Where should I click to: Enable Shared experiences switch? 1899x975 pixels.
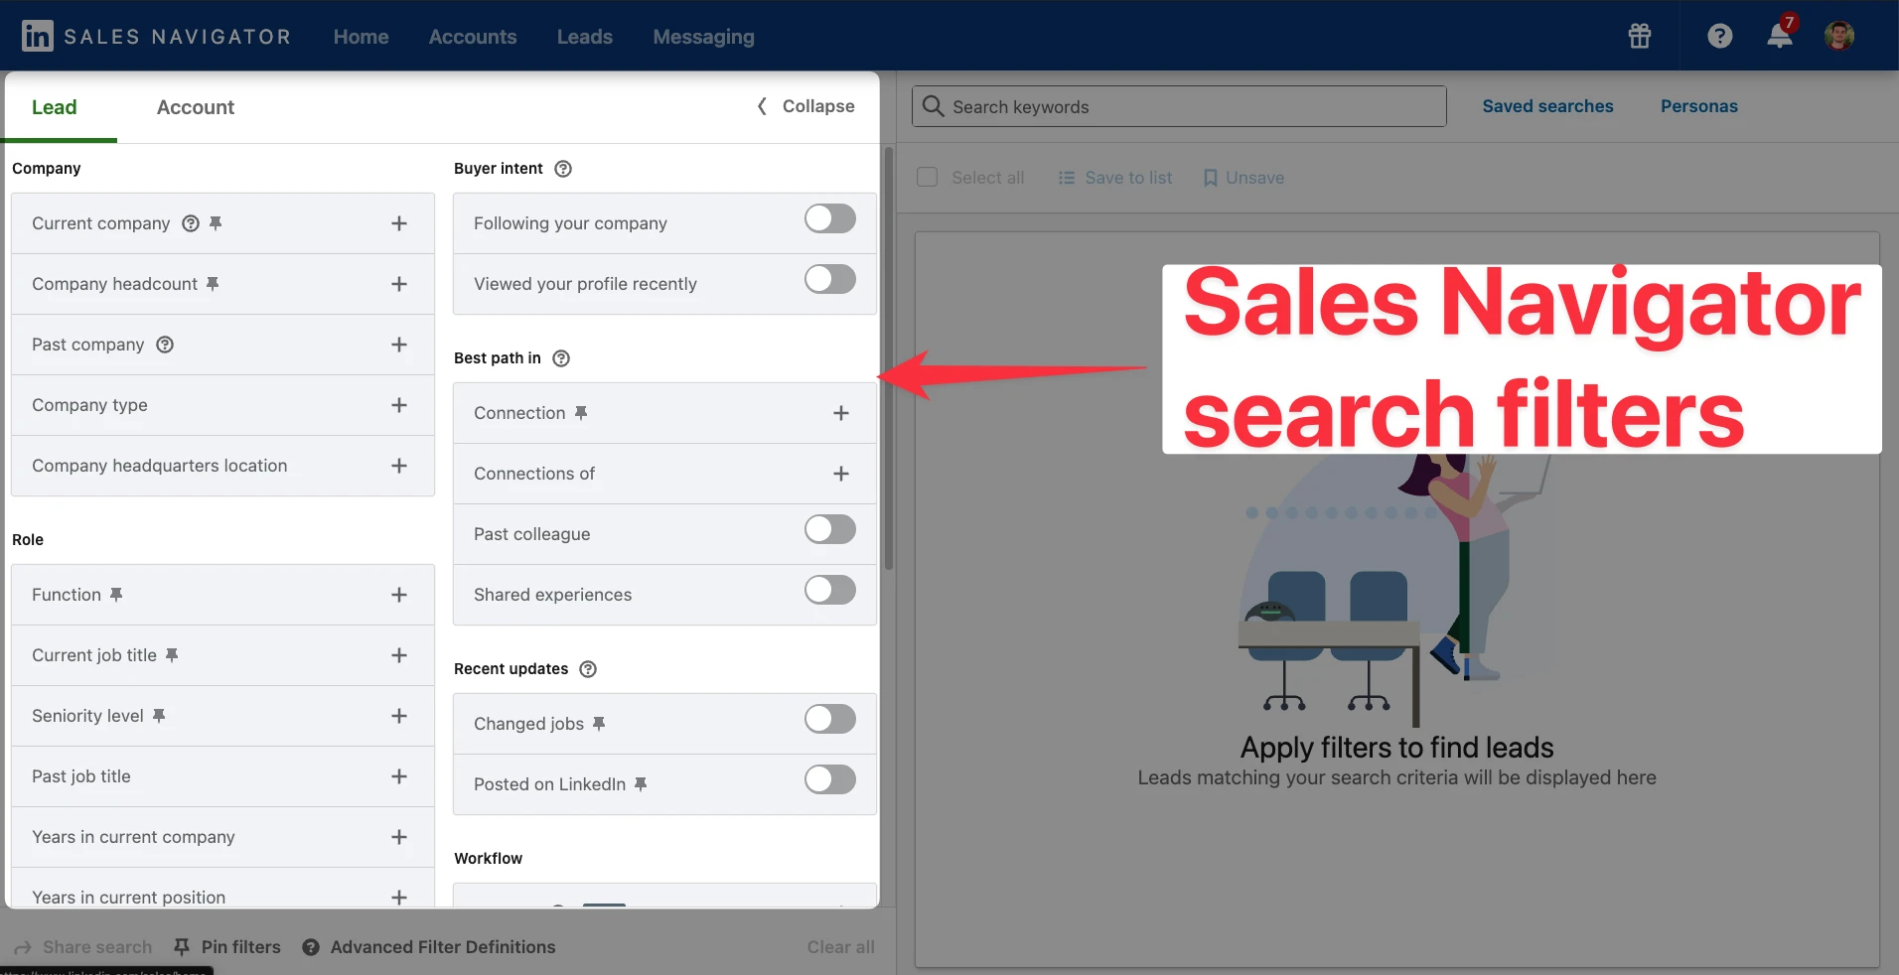830,590
